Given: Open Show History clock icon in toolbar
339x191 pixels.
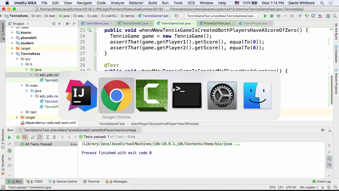Looking at the screenshot, I should [x=313, y=16].
